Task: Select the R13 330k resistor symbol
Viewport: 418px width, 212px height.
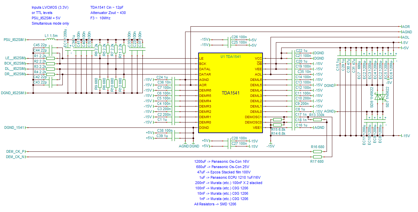Action: click(317, 119)
